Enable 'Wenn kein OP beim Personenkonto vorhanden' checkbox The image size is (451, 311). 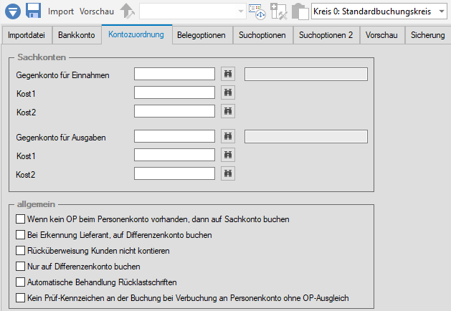20,219
